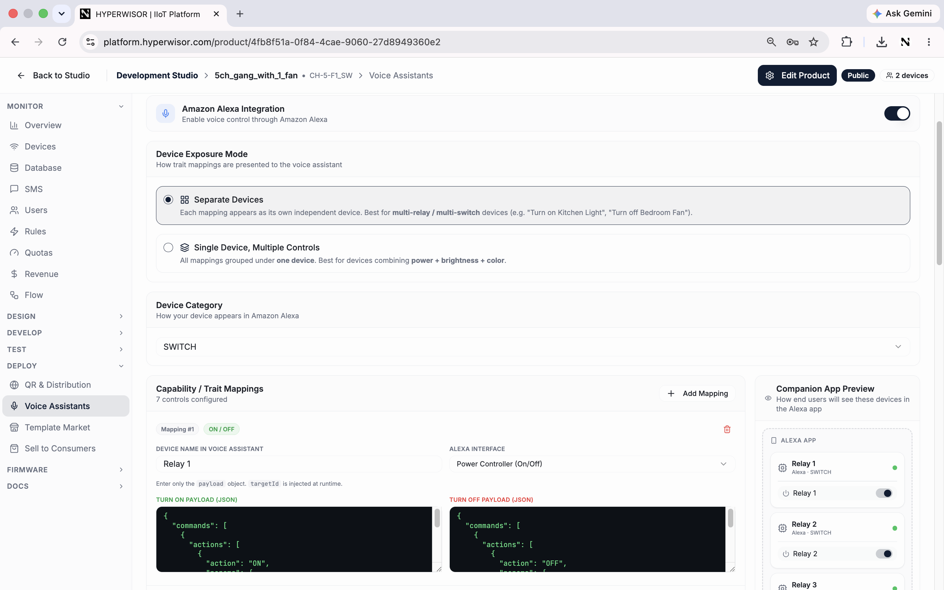Click the Relay 1 chip icon in preview
Image resolution: width=944 pixels, height=590 pixels.
point(782,467)
